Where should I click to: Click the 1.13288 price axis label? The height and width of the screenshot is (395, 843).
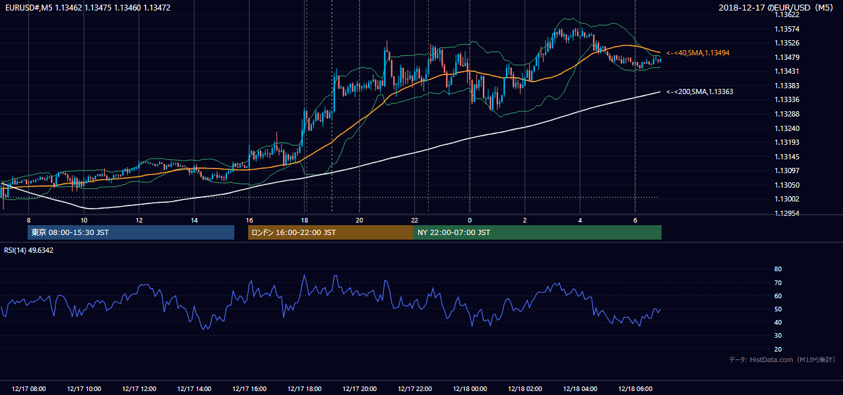[788, 114]
